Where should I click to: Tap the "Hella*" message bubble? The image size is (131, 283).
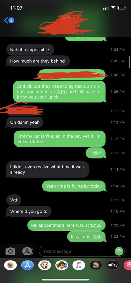[96, 153]
